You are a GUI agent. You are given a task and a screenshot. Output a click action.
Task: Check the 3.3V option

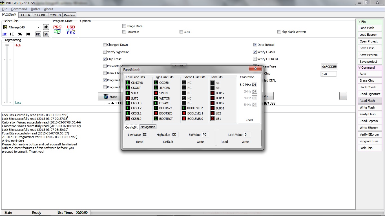[x=181, y=32]
